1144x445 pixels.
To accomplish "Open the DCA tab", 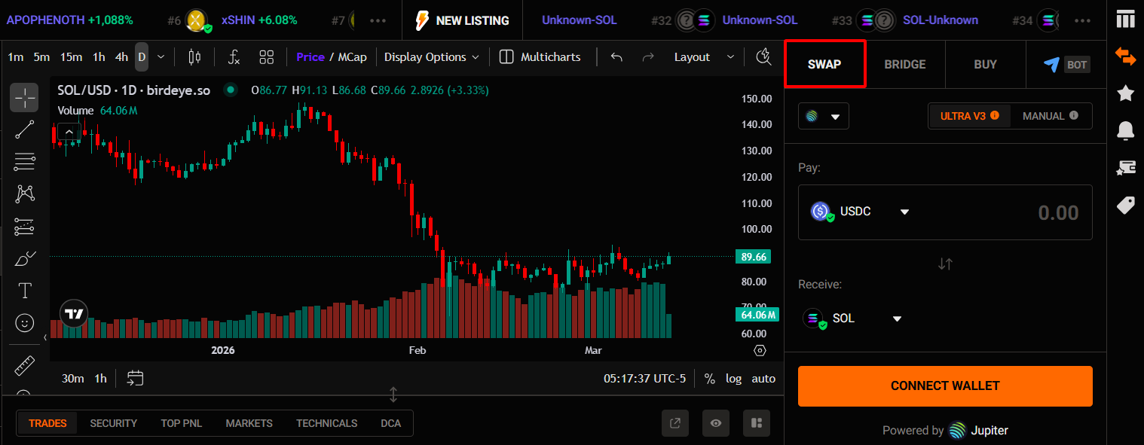I will coord(391,423).
